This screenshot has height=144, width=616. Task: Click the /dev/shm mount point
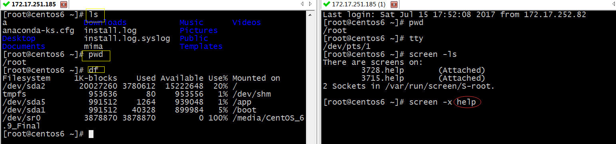click(251, 94)
